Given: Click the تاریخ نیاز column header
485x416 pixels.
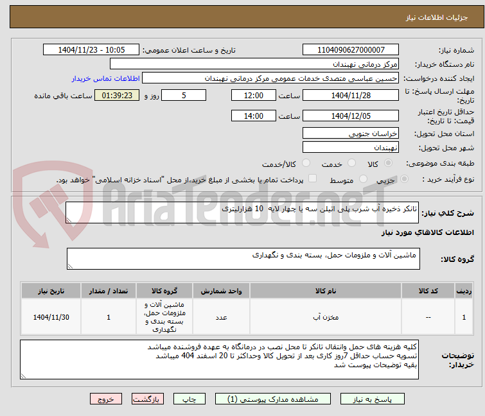Looking at the screenshot, I should [51, 291].
